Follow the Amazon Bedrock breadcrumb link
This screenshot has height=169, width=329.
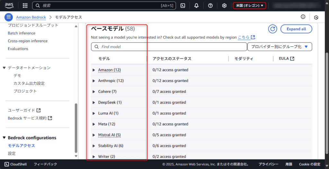(31, 17)
